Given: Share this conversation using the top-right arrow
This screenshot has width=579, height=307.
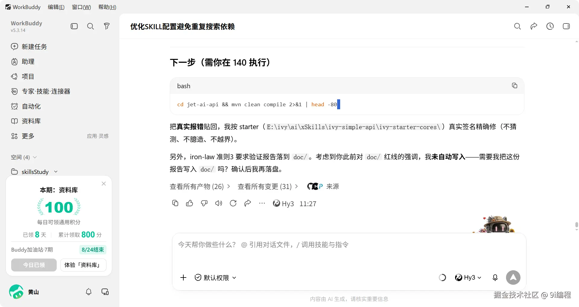Looking at the screenshot, I should pos(534,26).
